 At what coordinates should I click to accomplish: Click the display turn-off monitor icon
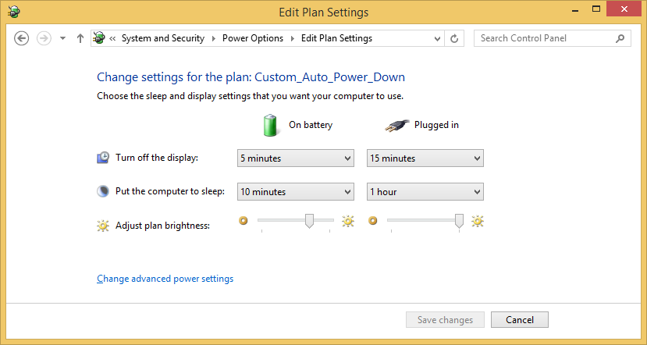[x=103, y=158]
